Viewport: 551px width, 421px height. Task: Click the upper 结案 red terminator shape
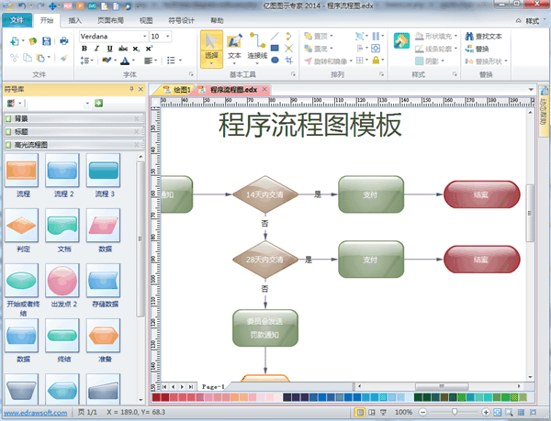pyautogui.click(x=482, y=194)
